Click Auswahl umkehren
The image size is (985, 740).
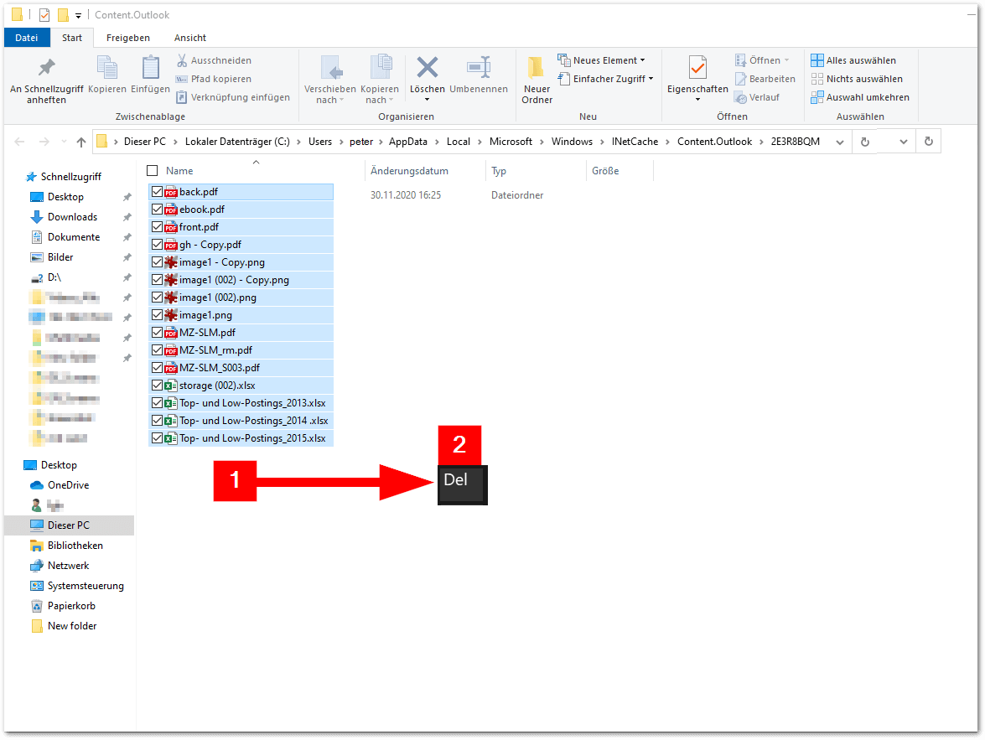[860, 97]
